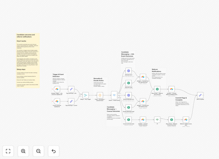The width and height of the screenshot is (219, 159).
Task: Select the If node
Action: coord(157,120)
